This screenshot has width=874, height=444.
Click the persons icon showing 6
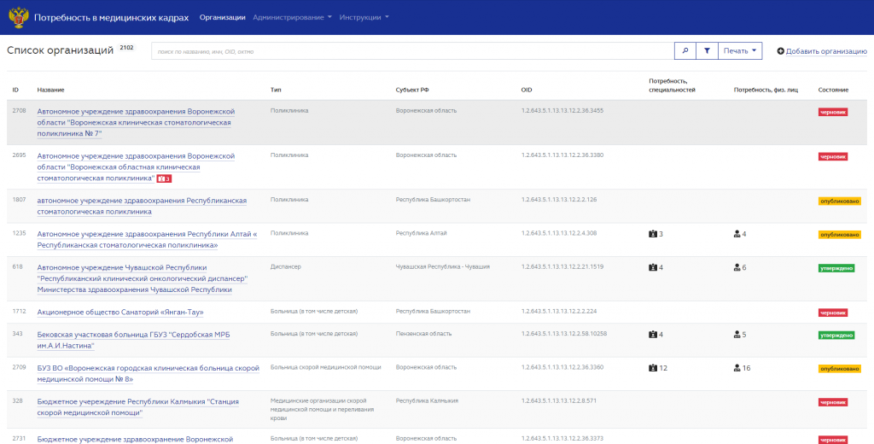tap(737, 268)
